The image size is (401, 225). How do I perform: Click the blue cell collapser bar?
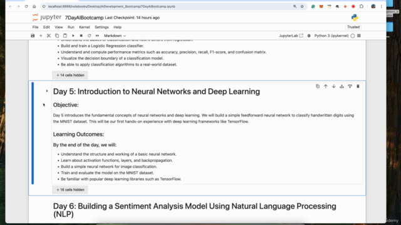pyautogui.click(x=33, y=133)
